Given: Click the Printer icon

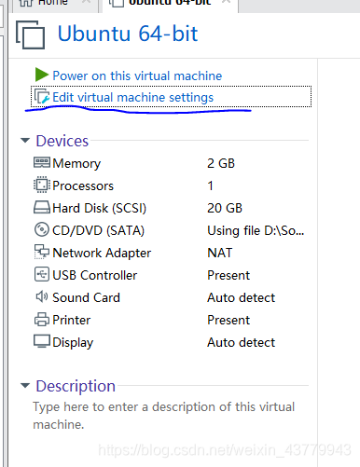Looking at the screenshot, I should click(x=42, y=320).
